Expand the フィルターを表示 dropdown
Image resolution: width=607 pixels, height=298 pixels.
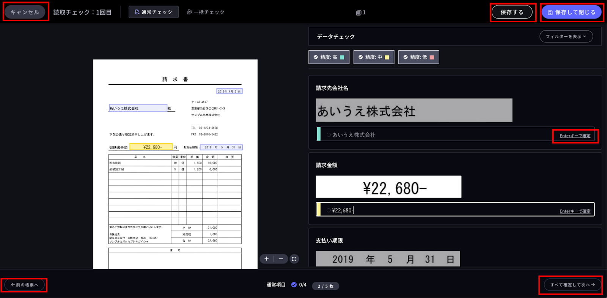pos(566,37)
